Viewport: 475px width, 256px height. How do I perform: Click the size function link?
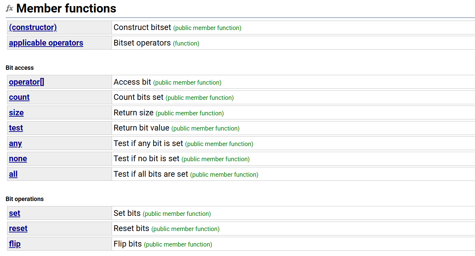click(16, 113)
